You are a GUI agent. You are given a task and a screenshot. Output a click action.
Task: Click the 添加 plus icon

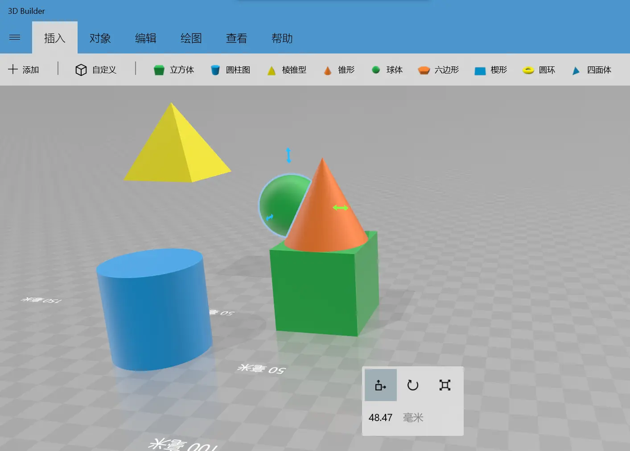point(13,69)
